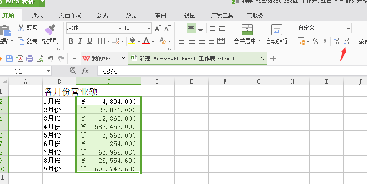Toggle justify text alignment
Viewport: 367px width, 184px height.
pyautogui.click(x=211, y=41)
